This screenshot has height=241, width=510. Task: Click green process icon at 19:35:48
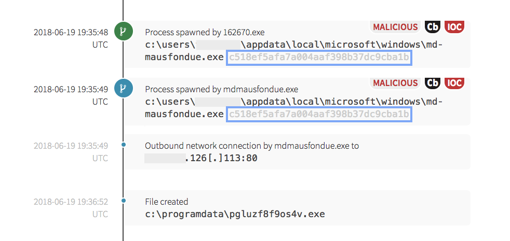coord(124,31)
